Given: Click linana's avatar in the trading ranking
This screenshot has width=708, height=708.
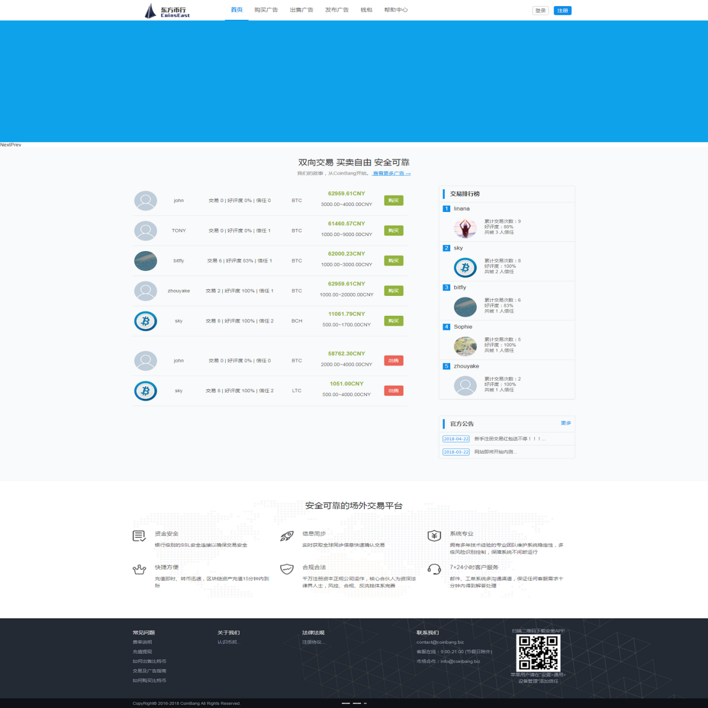Looking at the screenshot, I should tap(465, 227).
